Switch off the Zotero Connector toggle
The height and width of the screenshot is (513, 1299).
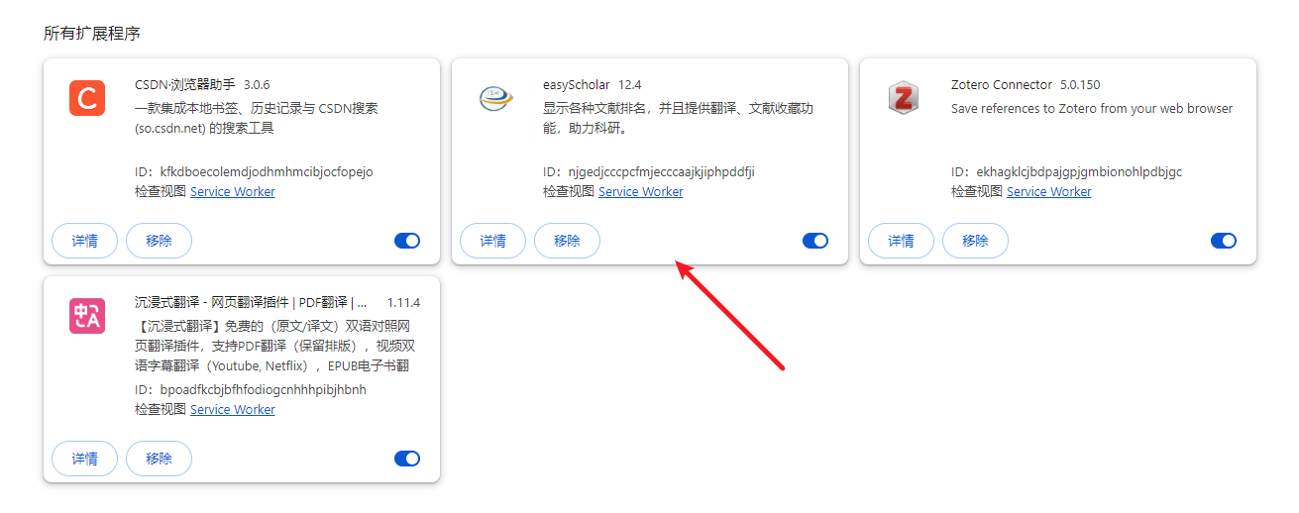tap(1224, 241)
